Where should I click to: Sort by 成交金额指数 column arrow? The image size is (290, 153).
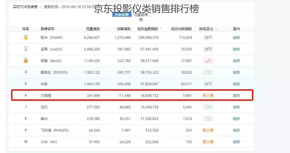tap(160, 29)
